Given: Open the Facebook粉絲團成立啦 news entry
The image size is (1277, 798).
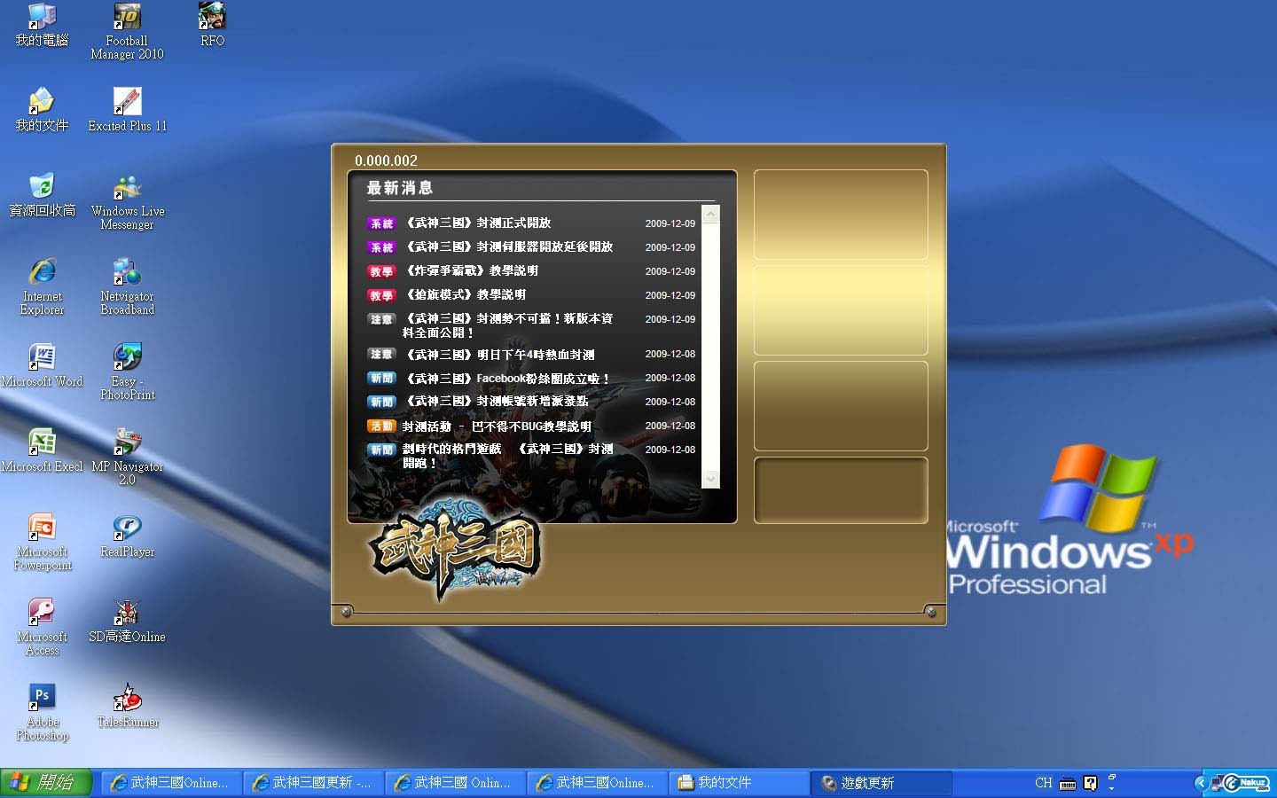Looking at the screenshot, I should pos(507,379).
